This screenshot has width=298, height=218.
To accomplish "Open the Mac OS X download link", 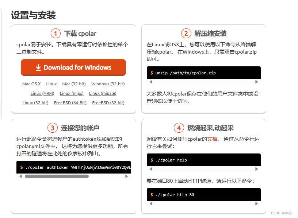I will [31, 84].
